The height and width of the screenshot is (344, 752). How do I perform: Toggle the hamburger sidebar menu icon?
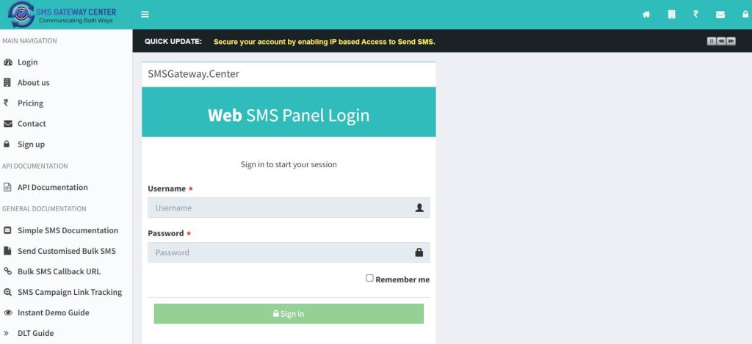(x=145, y=15)
